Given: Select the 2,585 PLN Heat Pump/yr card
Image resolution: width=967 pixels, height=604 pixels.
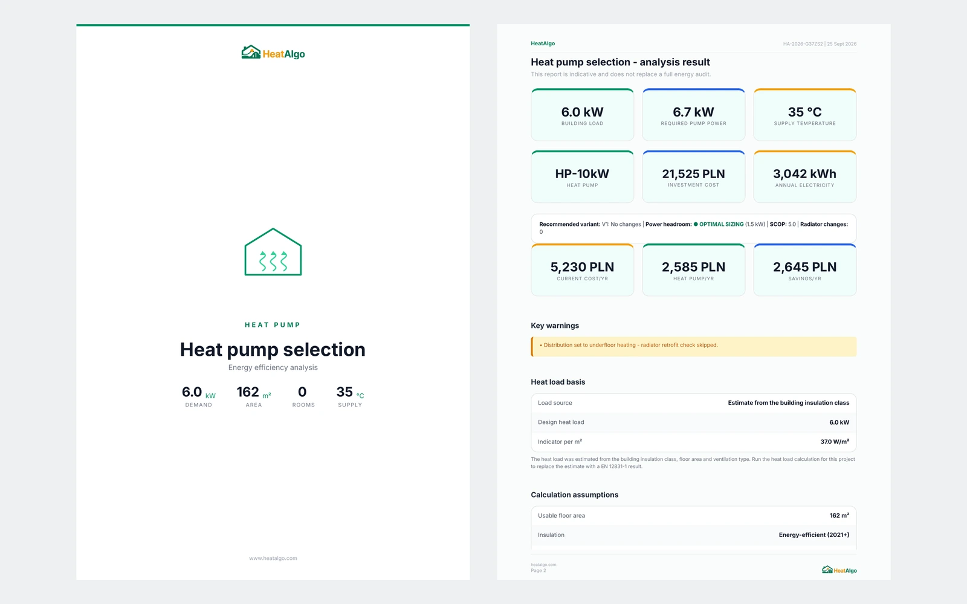Looking at the screenshot, I should click(x=694, y=270).
